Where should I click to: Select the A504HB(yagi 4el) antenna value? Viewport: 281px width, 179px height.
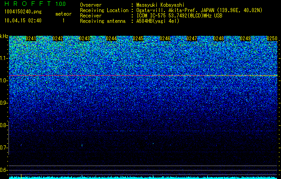tap(158, 21)
